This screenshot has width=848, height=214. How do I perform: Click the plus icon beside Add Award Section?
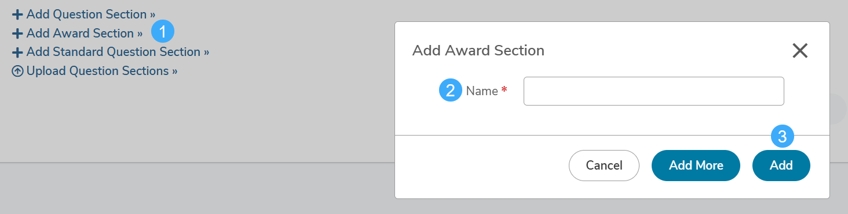pos(17,33)
